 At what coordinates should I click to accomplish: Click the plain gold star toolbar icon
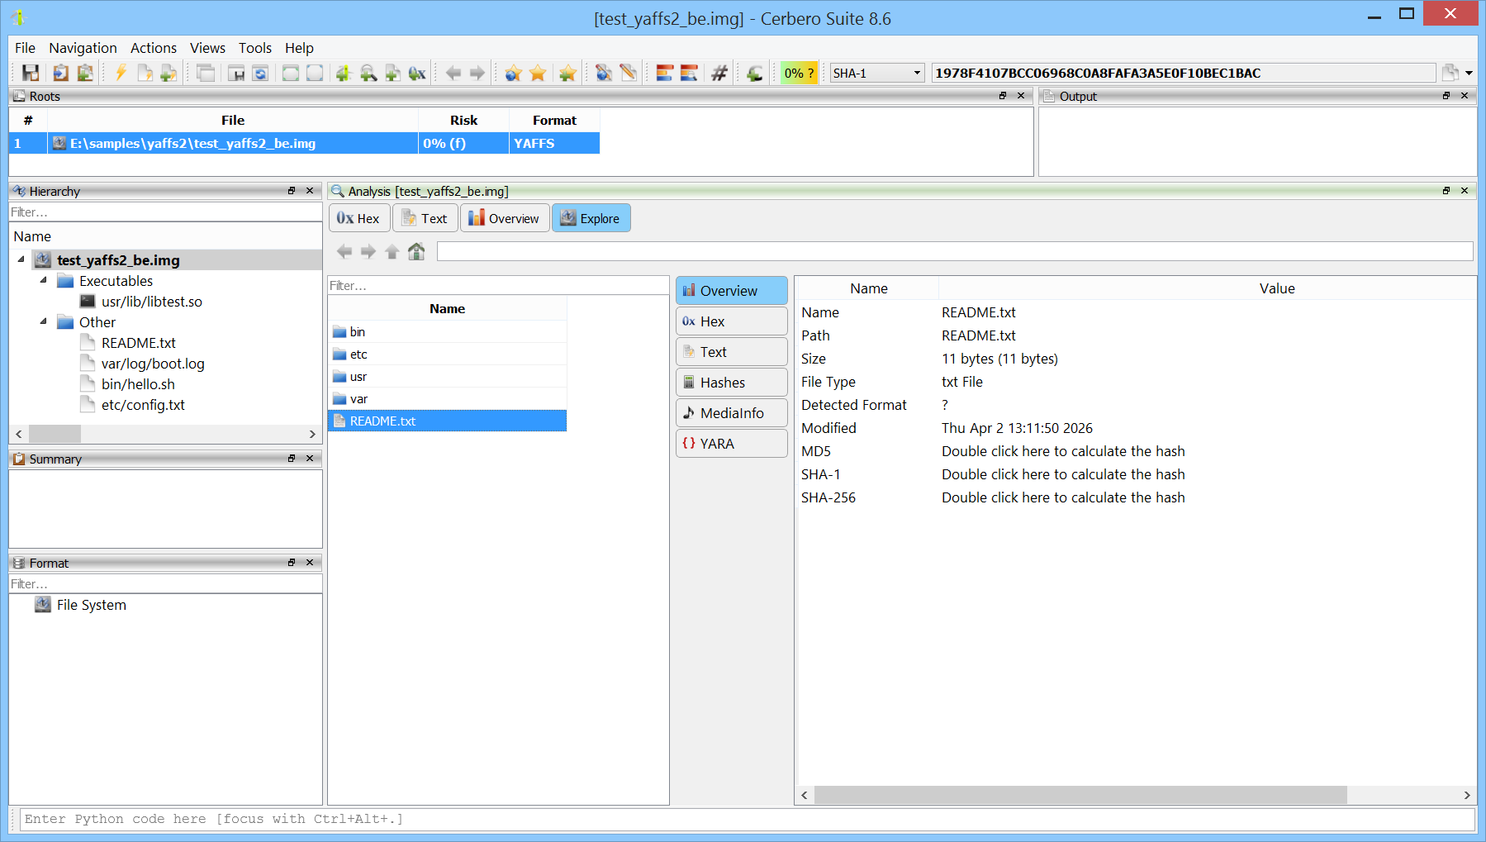(538, 73)
